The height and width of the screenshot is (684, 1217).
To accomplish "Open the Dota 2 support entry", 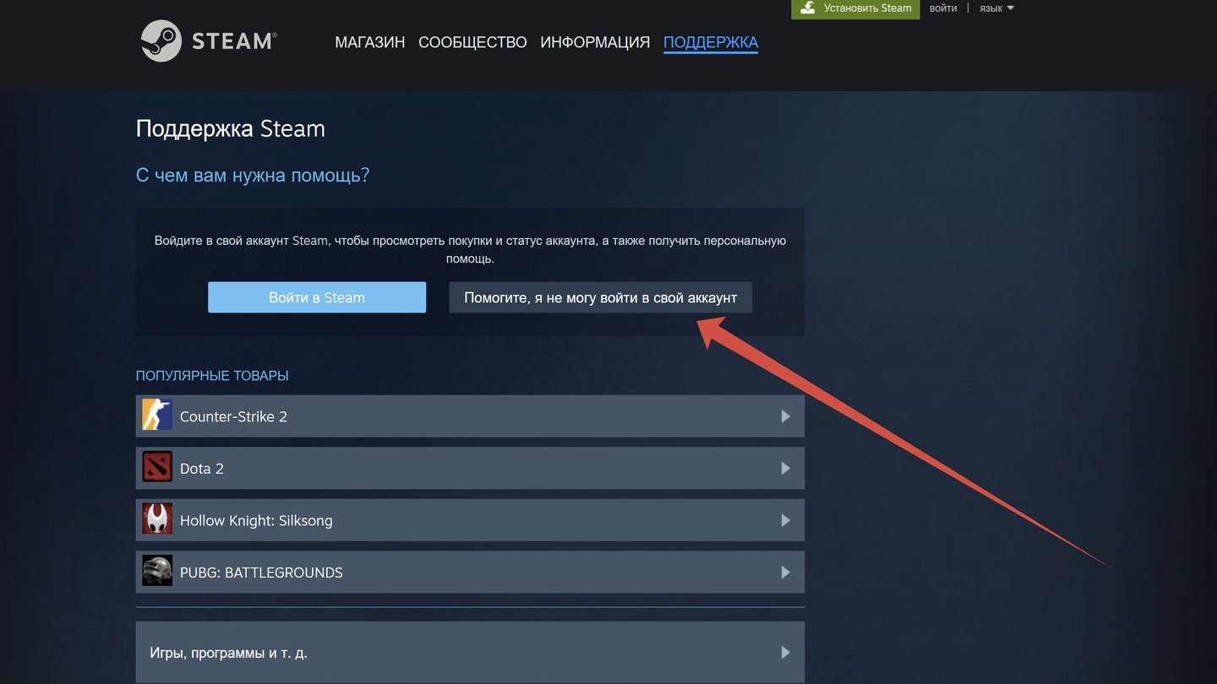I will (470, 469).
